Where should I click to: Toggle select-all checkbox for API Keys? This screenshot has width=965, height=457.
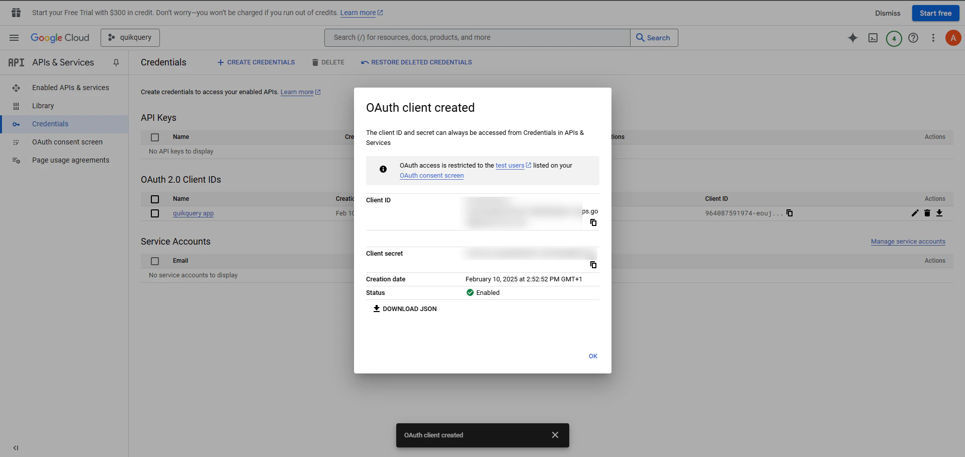point(155,137)
